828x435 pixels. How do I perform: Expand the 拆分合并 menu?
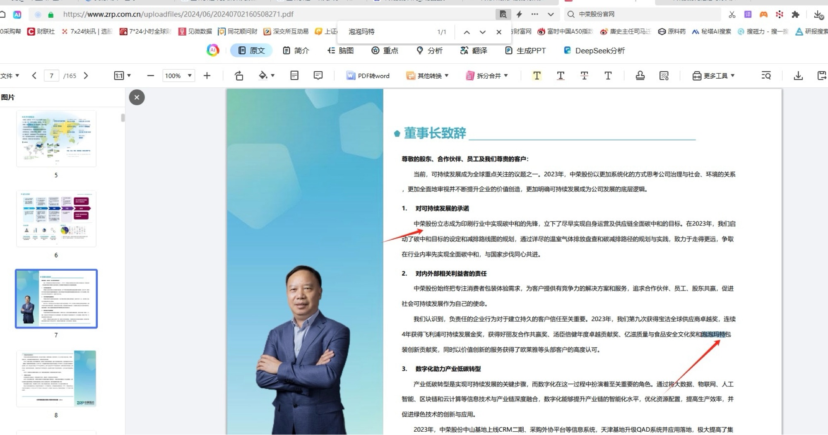tap(487, 76)
